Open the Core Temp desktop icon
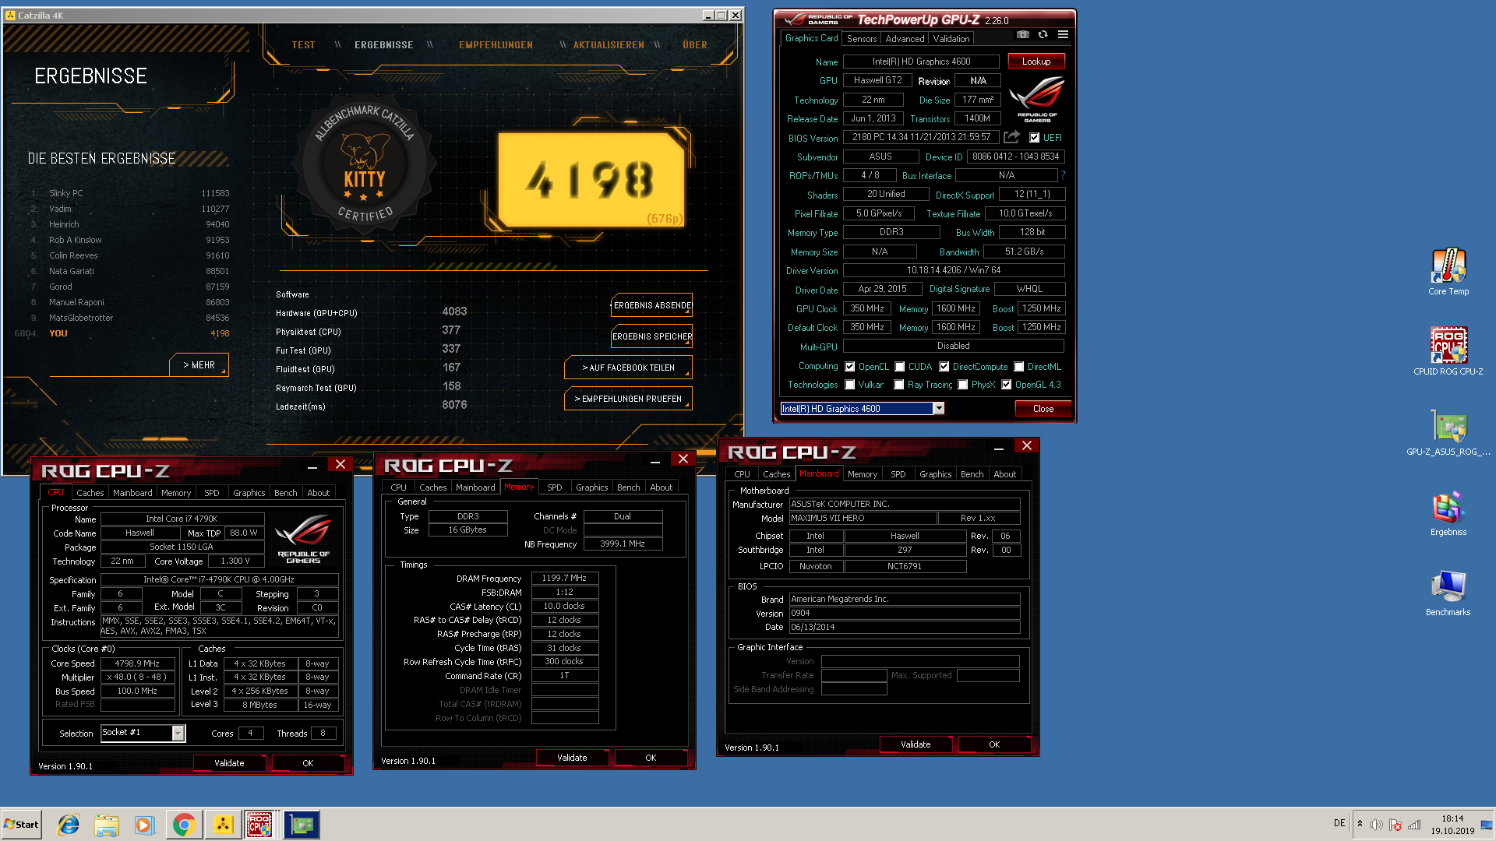This screenshot has width=1496, height=841. tap(1448, 272)
